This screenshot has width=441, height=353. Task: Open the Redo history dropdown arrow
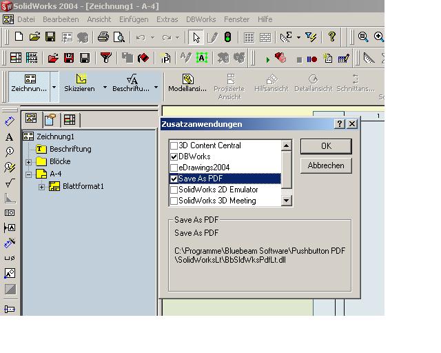(x=178, y=37)
